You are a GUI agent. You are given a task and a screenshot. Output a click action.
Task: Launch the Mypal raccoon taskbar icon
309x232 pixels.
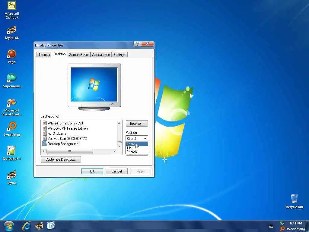[x=39, y=226]
